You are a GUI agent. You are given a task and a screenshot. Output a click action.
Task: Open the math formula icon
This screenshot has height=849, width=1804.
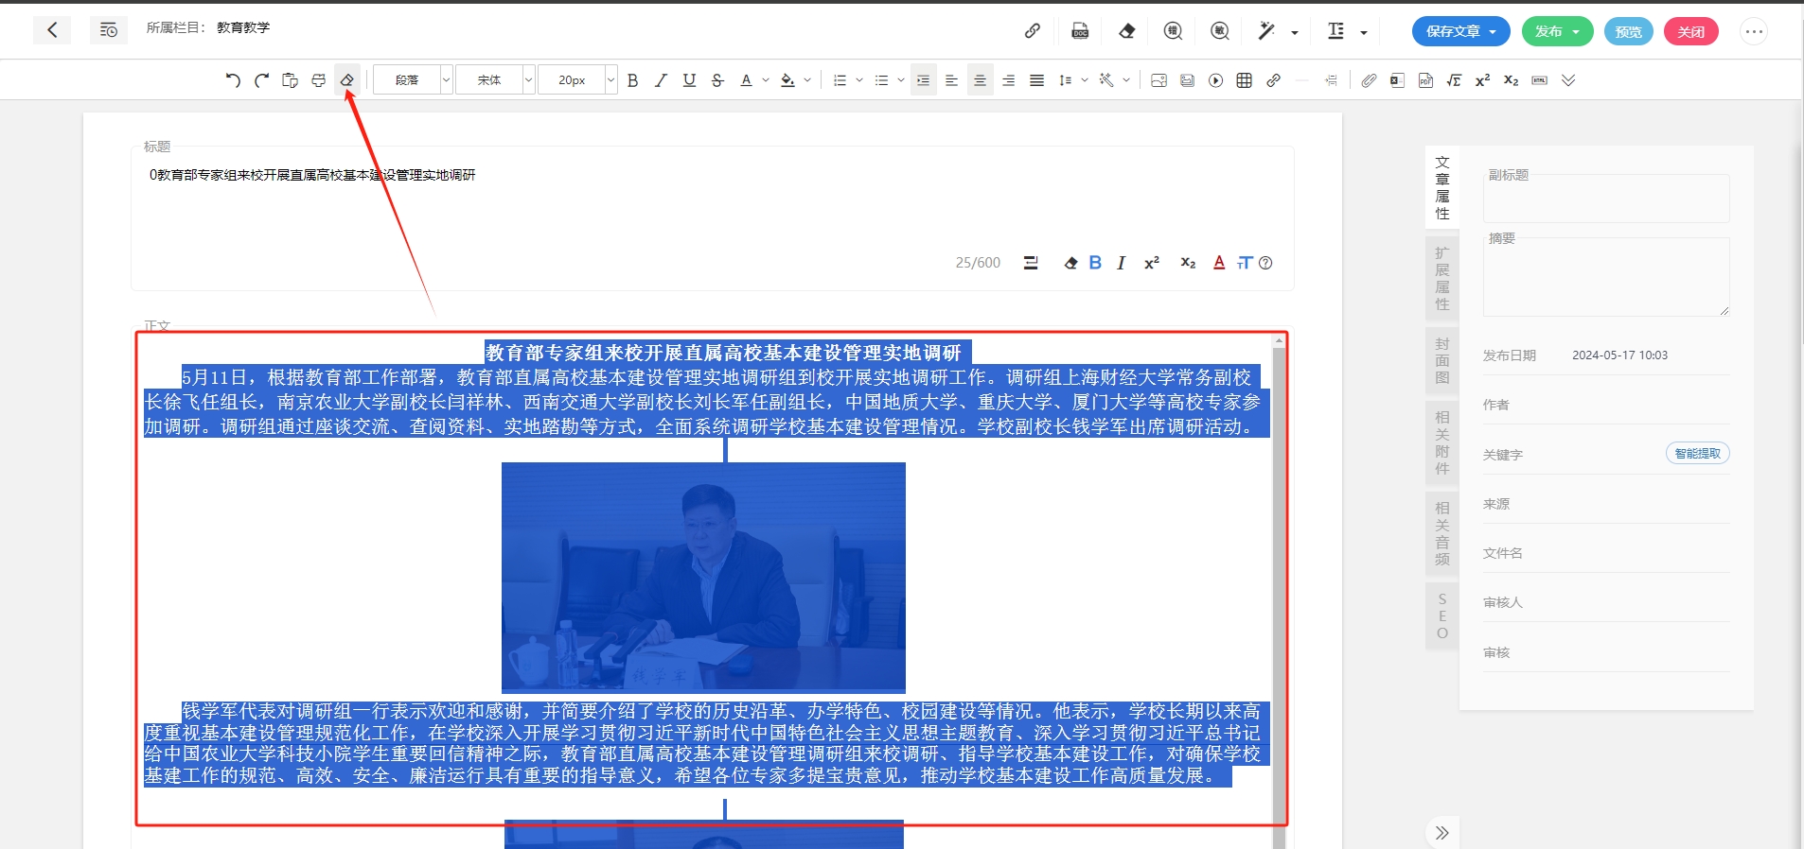(x=1454, y=80)
